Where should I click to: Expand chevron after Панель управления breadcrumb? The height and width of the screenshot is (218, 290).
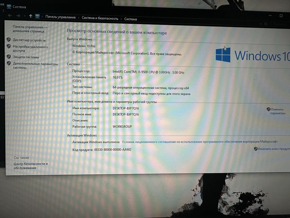click(x=79, y=18)
